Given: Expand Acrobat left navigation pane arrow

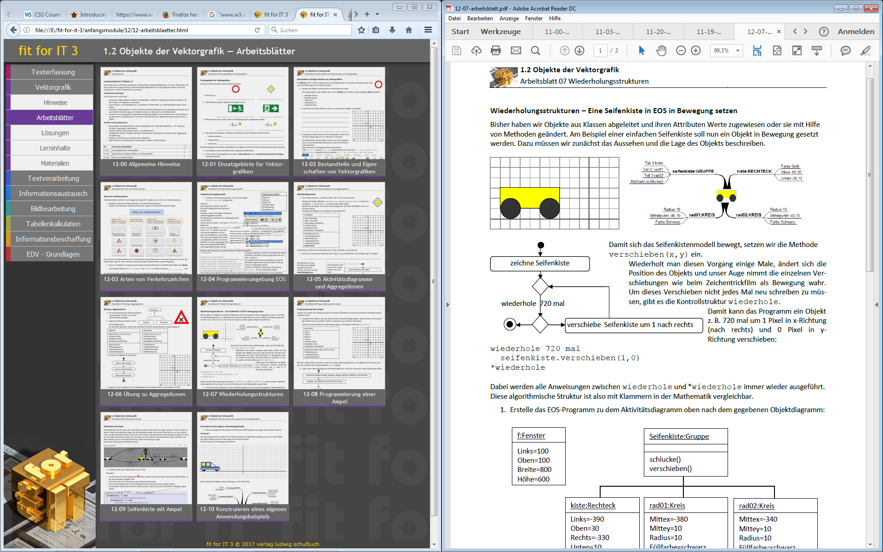Looking at the screenshot, I should tap(447, 305).
